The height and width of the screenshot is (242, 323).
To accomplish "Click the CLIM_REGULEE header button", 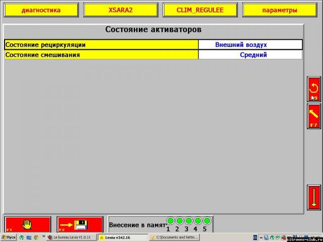I will point(199,10).
